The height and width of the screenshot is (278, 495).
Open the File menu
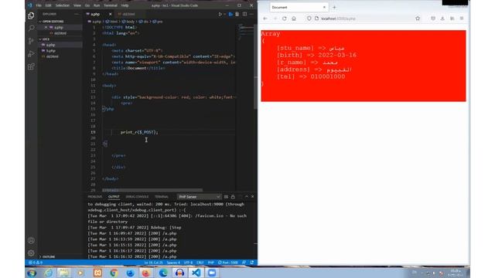[39, 5]
